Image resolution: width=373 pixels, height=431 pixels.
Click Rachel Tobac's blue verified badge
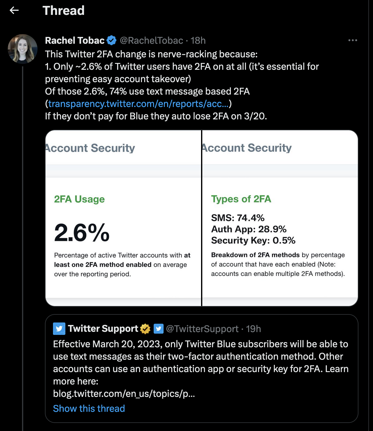(x=112, y=40)
